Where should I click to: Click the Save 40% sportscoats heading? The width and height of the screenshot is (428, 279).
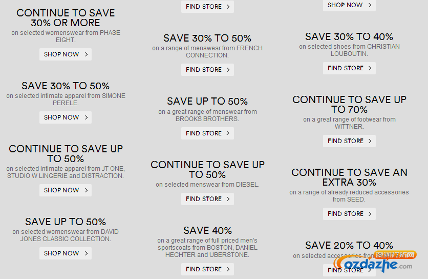click(207, 230)
